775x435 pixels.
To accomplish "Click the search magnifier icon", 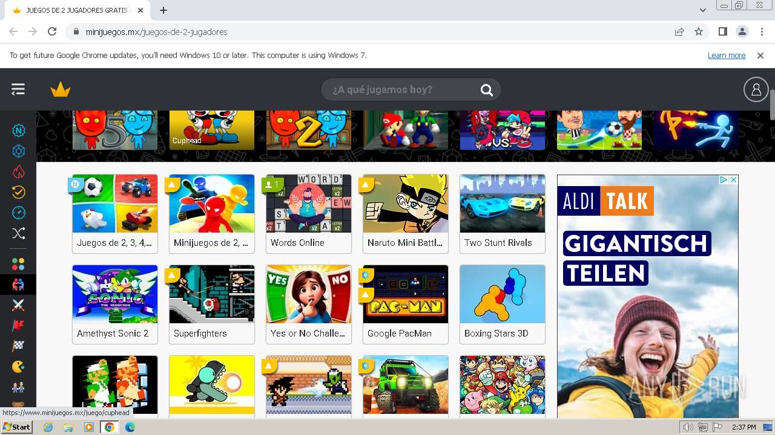I will [487, 90].
